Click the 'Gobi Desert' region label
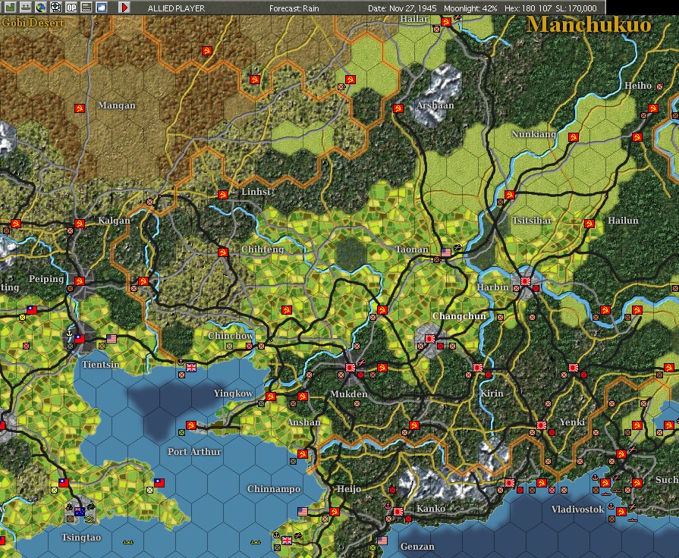The width and height of the screenshot is (679, 558). coord(33,22)
